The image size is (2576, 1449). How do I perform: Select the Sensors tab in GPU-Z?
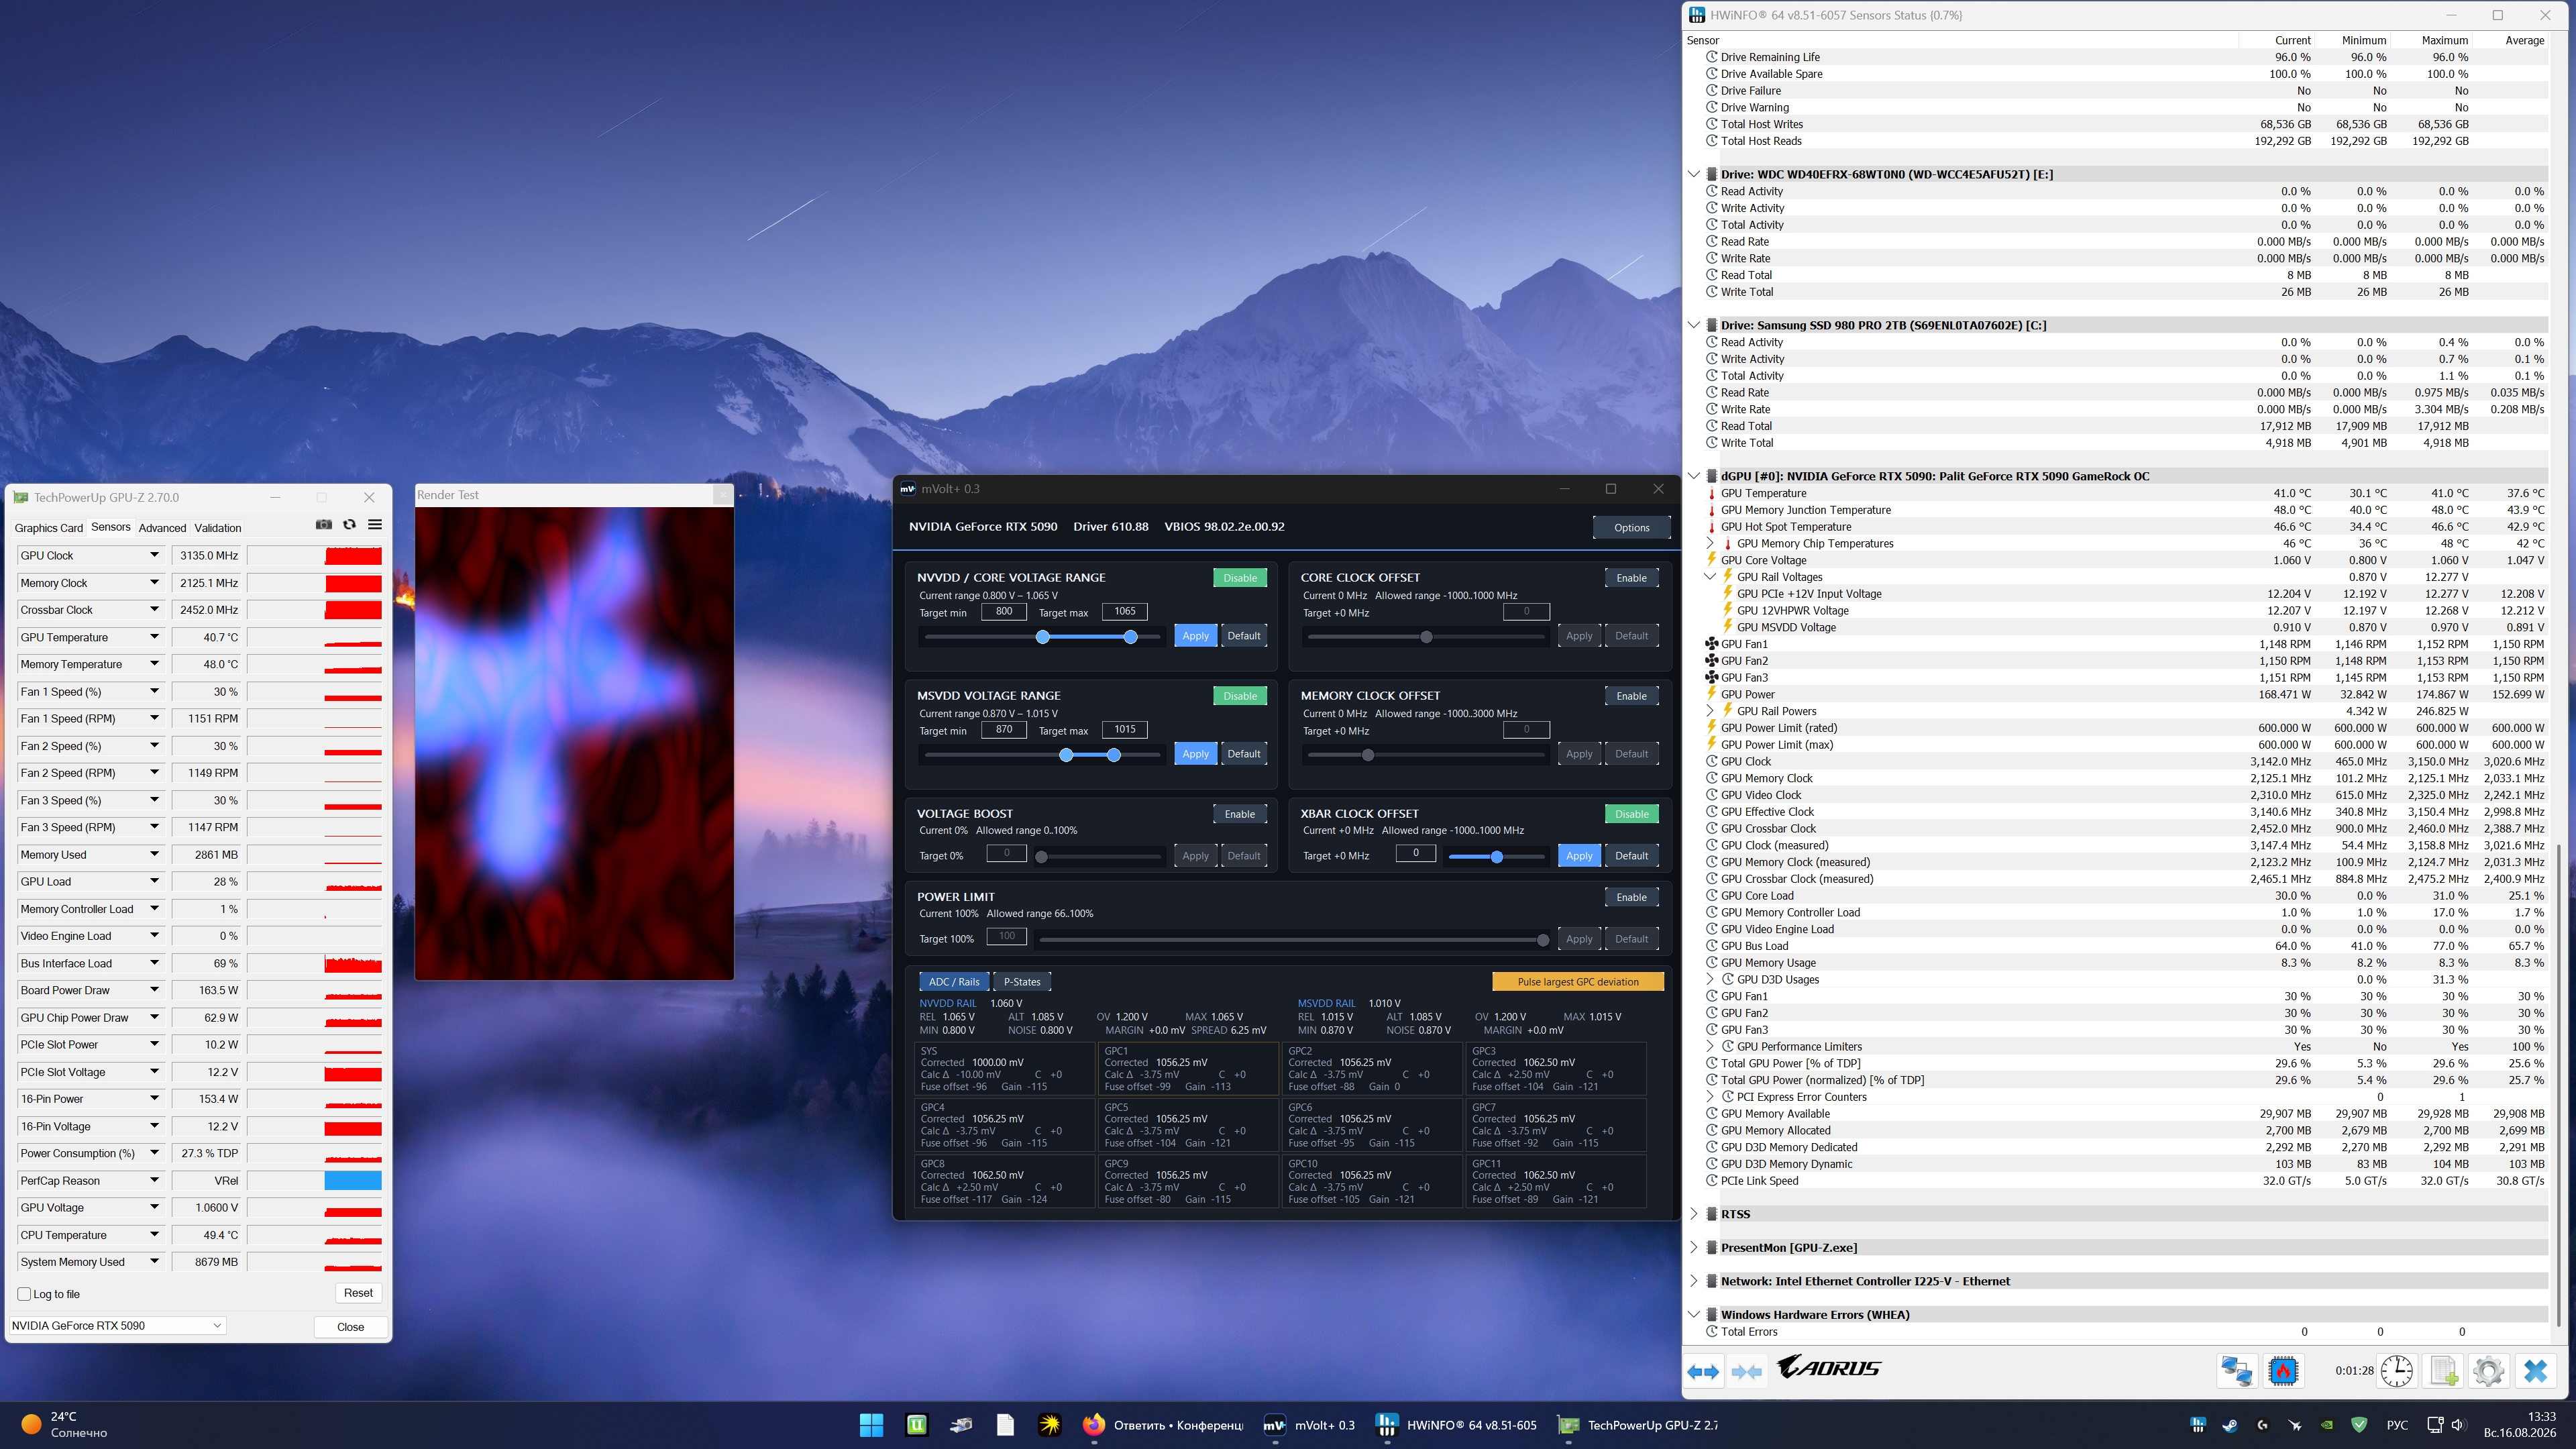(111, 527)
